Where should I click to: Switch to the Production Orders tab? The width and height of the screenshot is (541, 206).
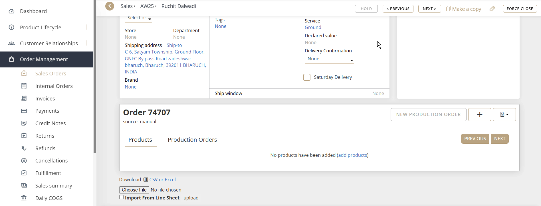(x=192, y=140)
